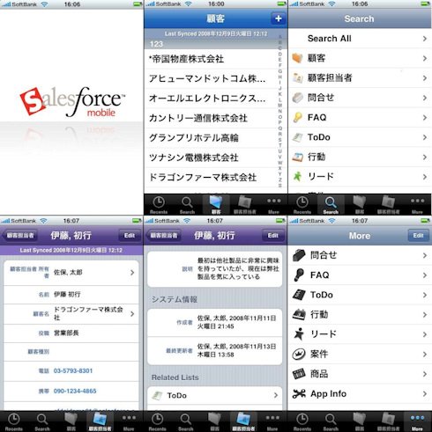Jump using the A-Z alphabet index strip

click(279, 111)
